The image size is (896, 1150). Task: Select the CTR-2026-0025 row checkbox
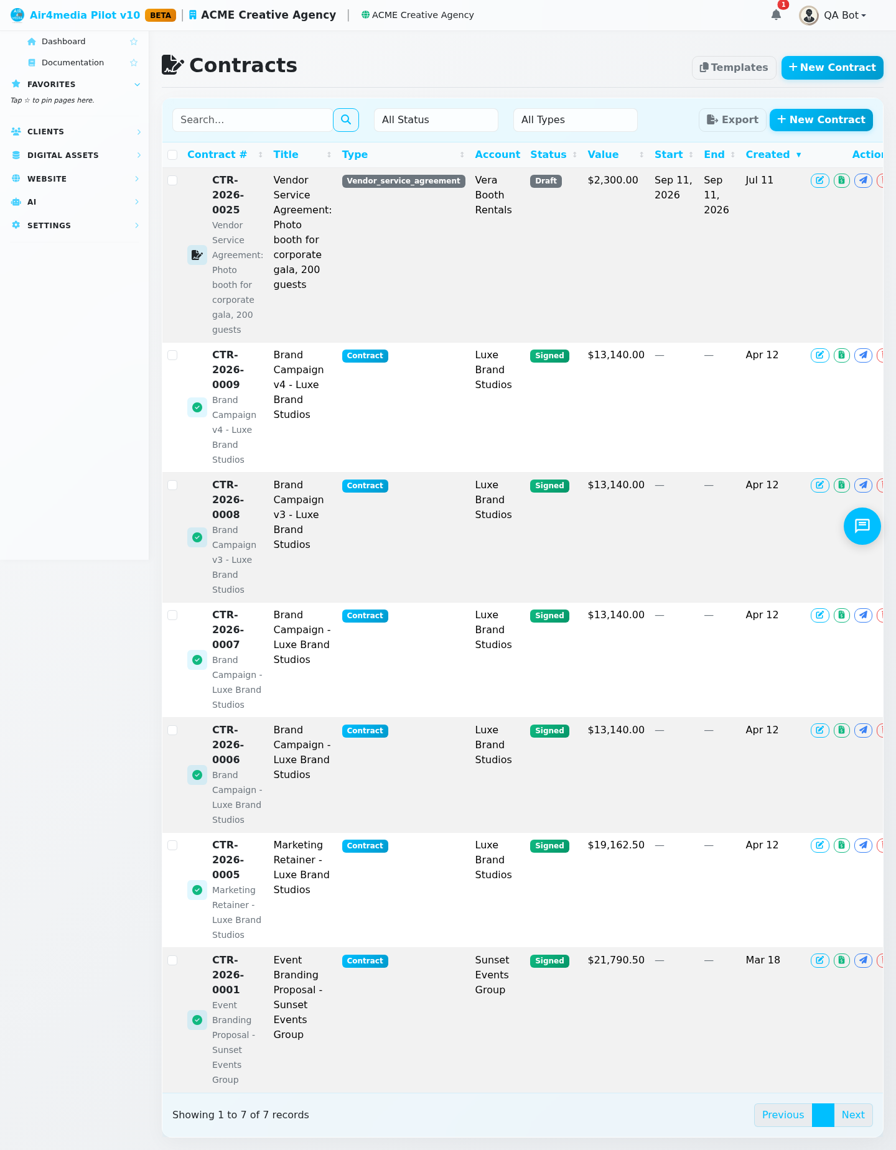173,180
